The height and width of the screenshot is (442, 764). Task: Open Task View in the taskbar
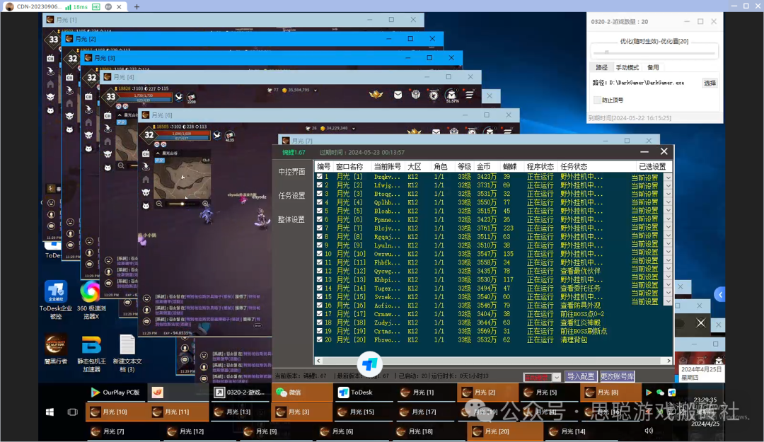click(72, 412)
